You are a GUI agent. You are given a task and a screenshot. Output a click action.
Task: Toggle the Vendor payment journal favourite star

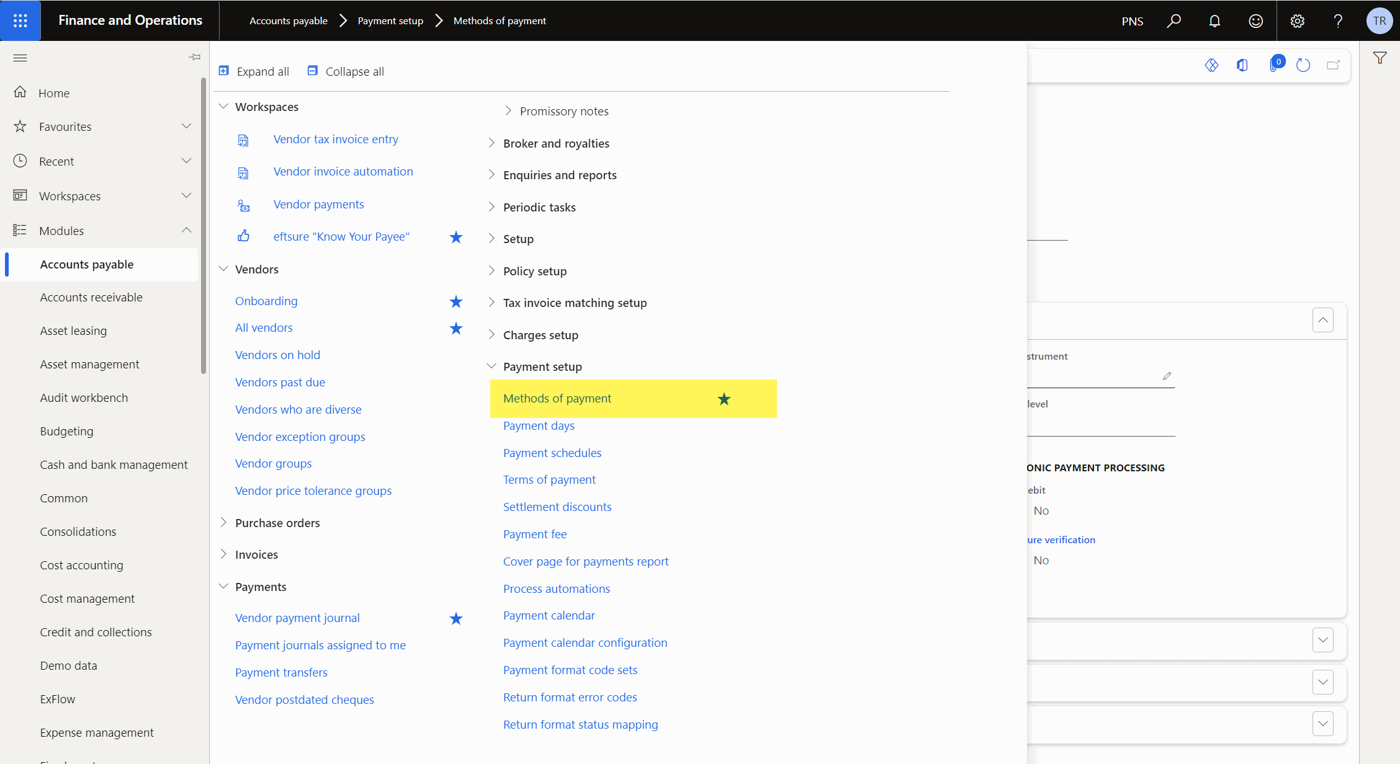[x=456, y=618]
